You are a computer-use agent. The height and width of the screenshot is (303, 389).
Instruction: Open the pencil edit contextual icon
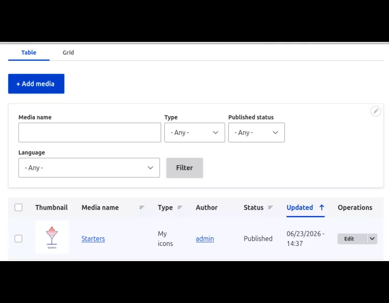[375, 111]
